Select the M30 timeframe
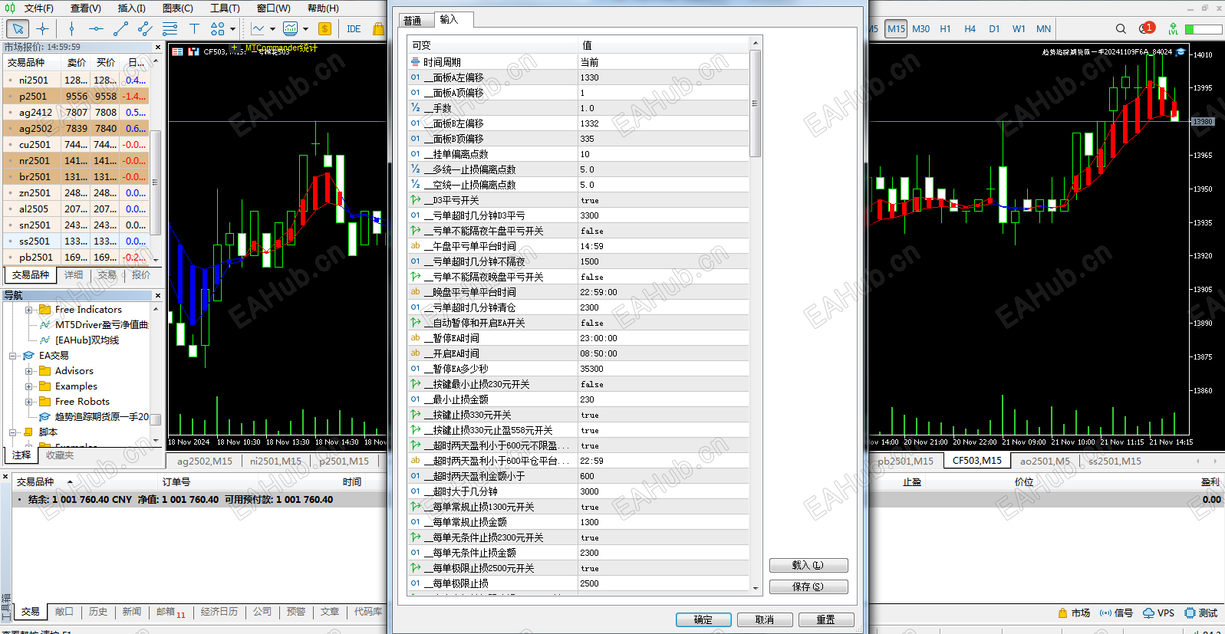Viewport: 1225px width, 634px height. tap(920, 29)
